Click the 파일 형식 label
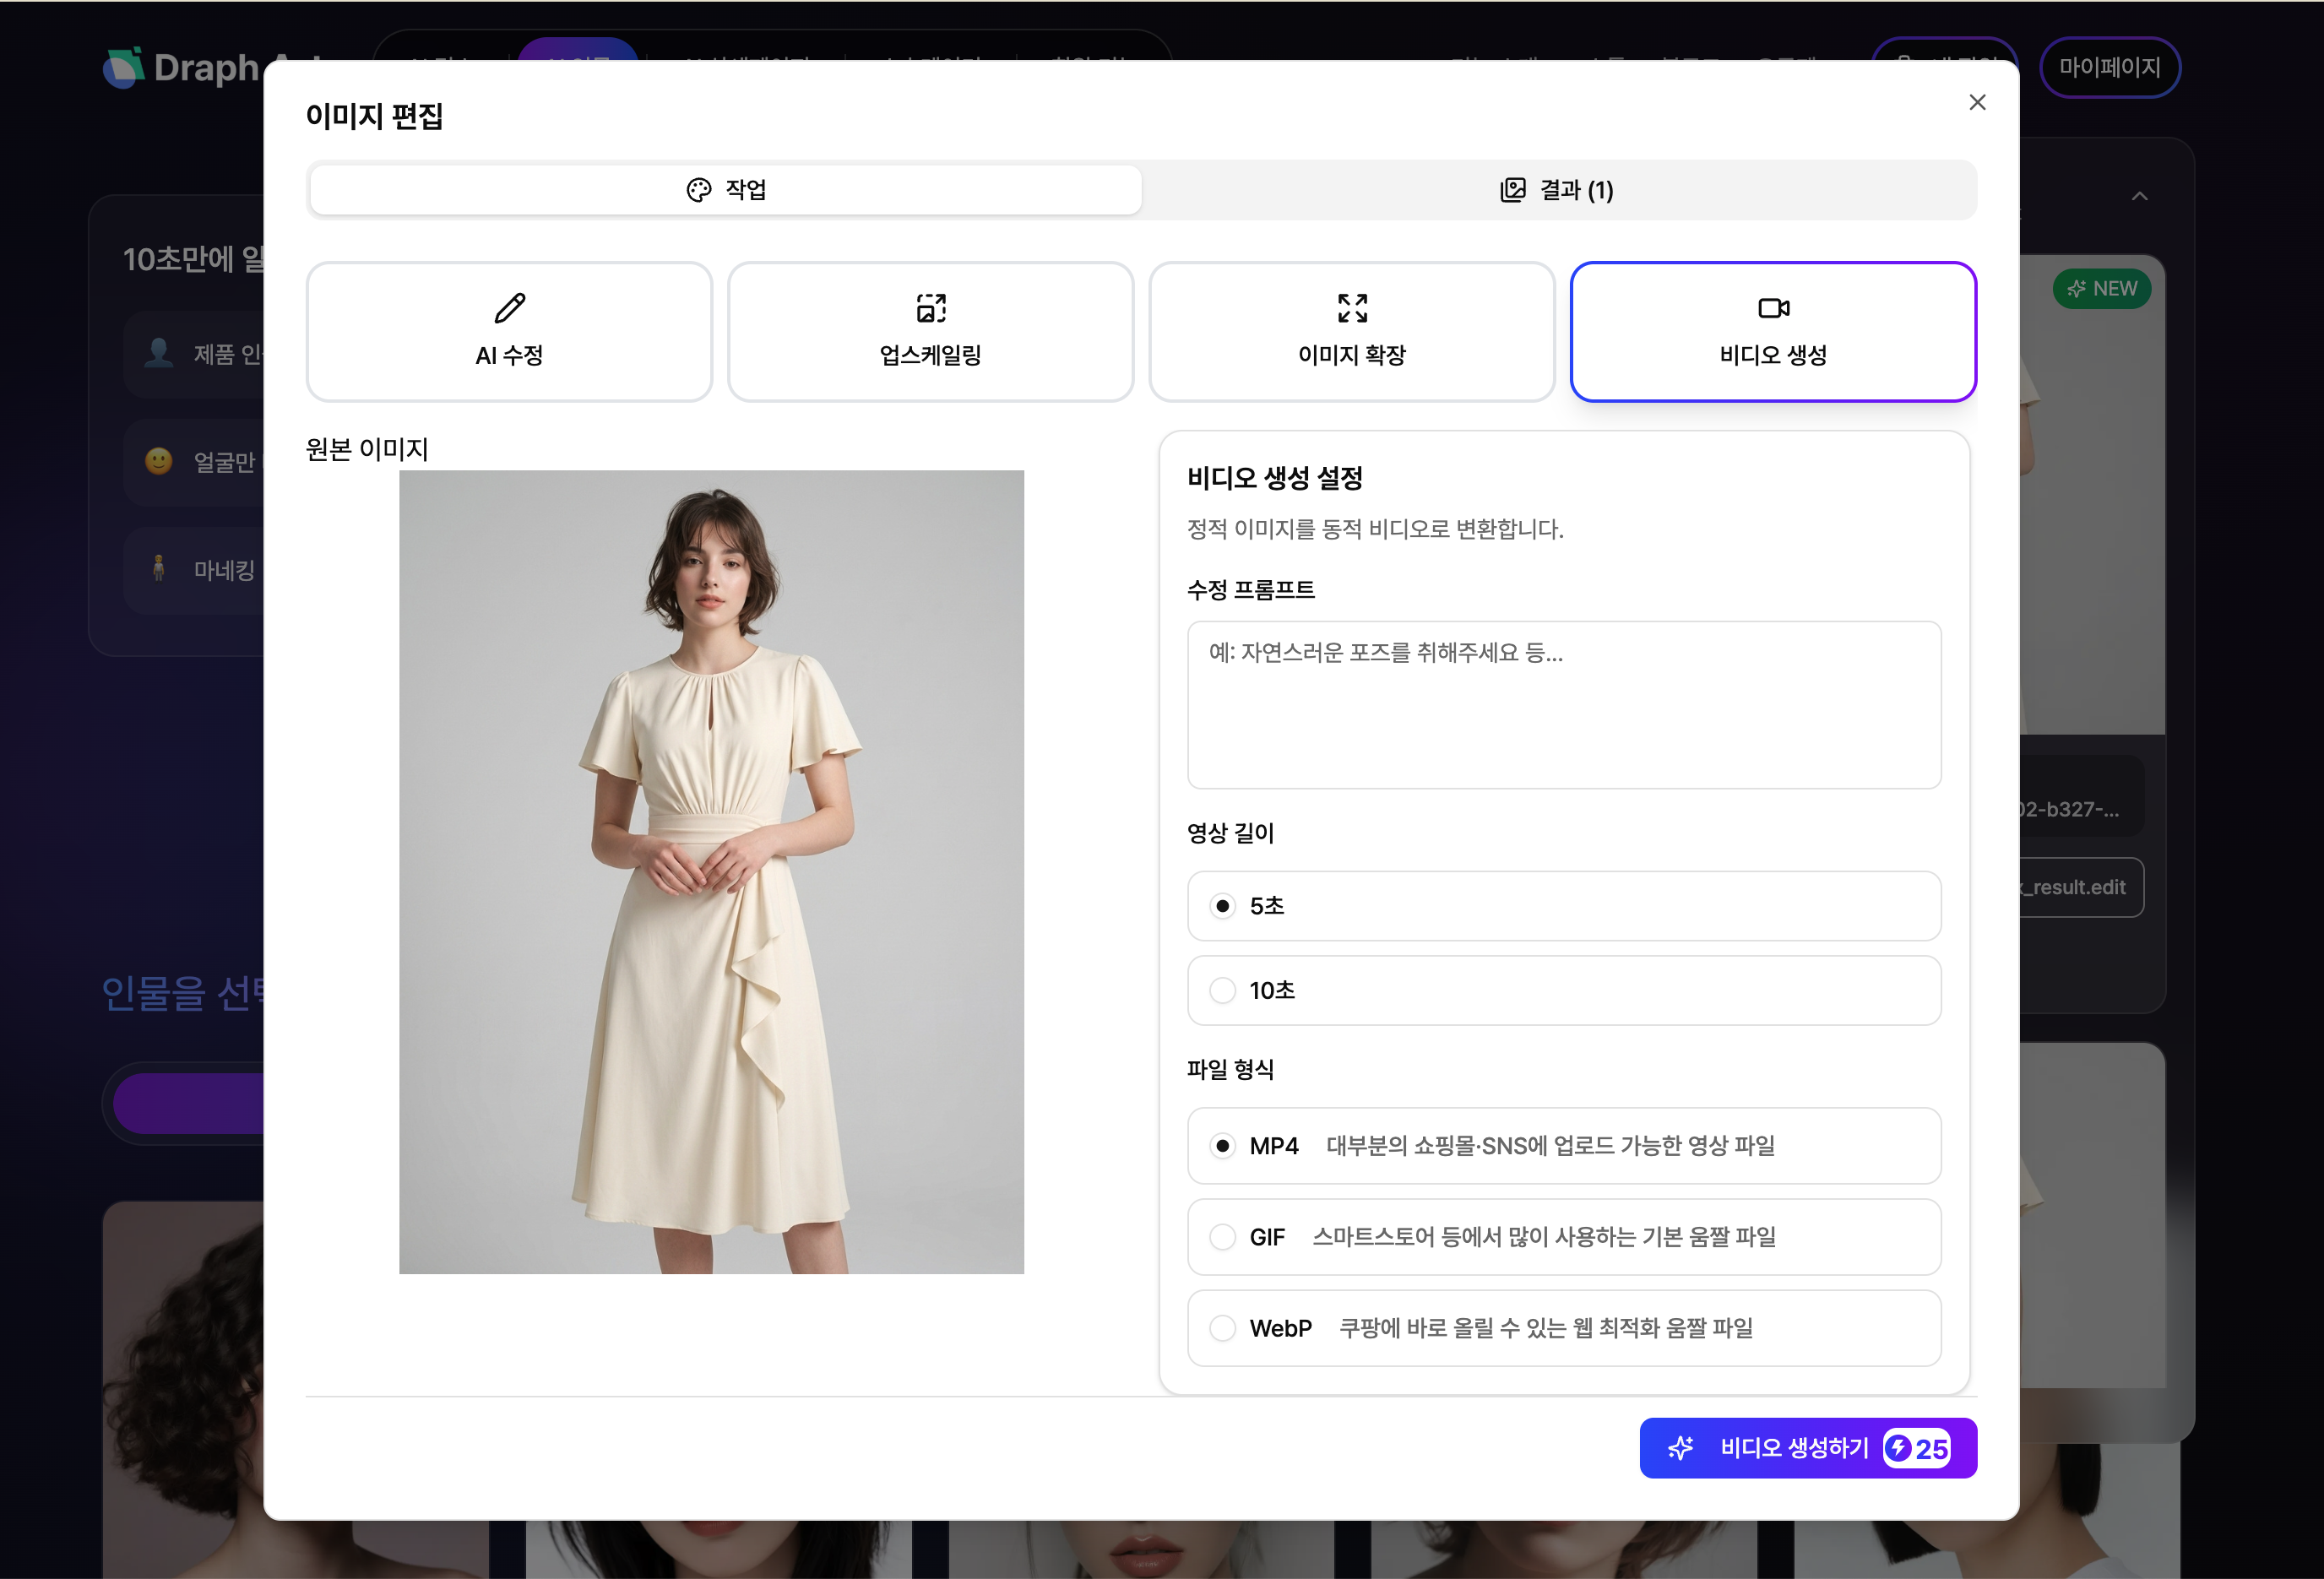The height and width of the screenshot is (1579, 2324). click(x=1230, y=1069)
